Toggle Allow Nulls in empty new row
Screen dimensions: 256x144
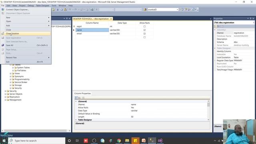[144, 37]
